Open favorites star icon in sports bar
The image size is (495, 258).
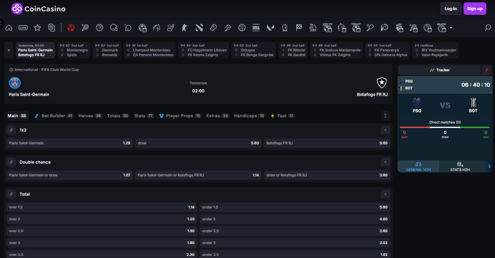[x=37, y=28]
